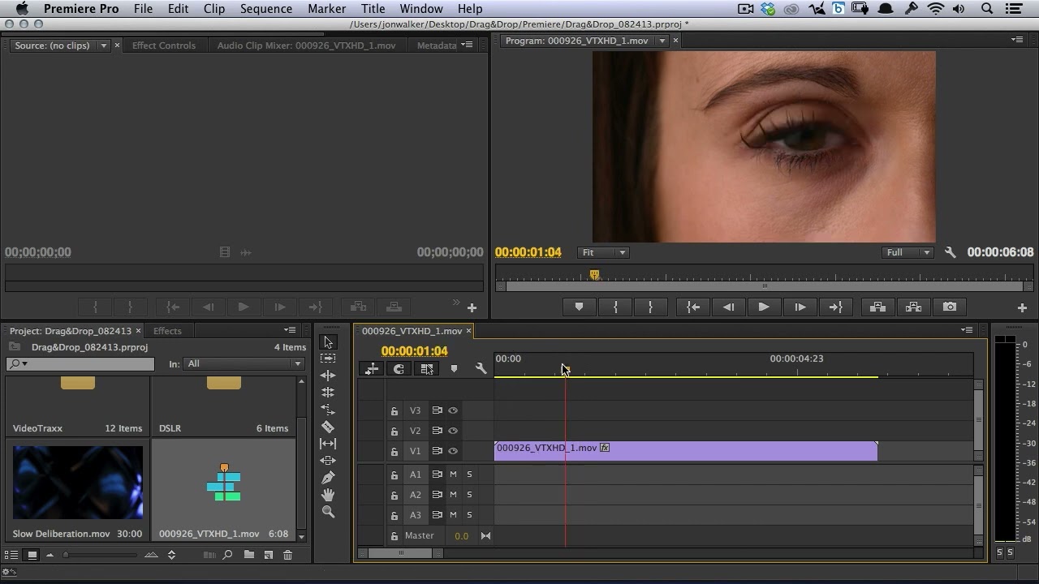Add a marker in the timeline header
Image resolution: width=1039 pixels, height=584 pixels.
click(x=454, y=369)
